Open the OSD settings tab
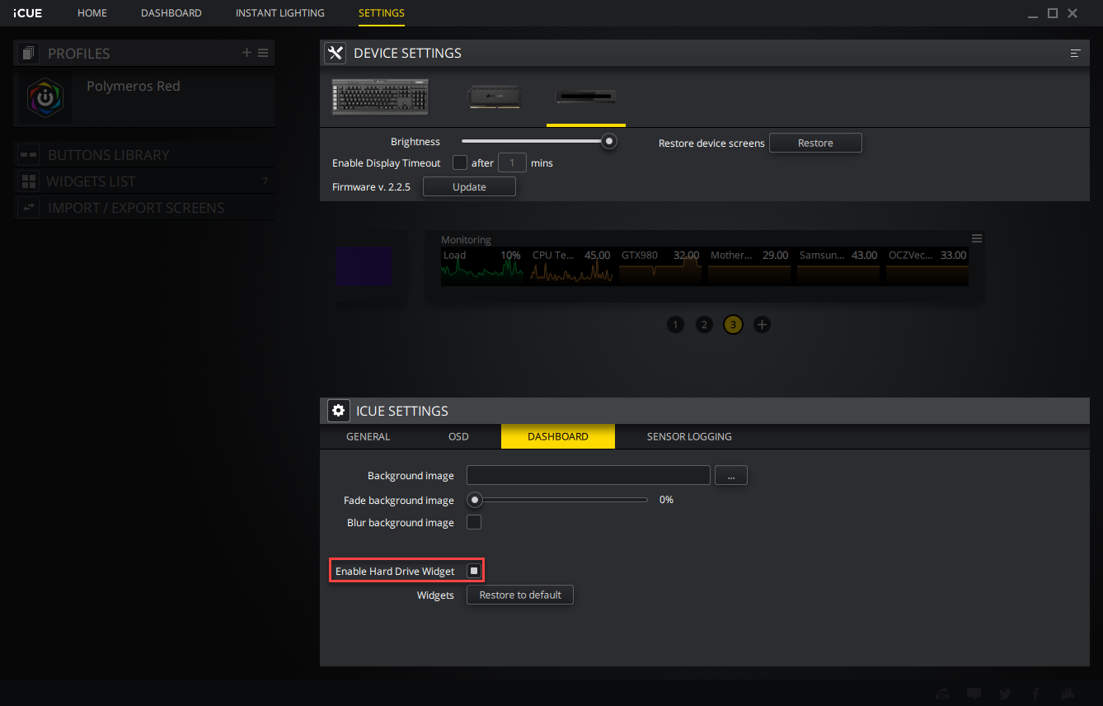The height and width of the screenshot is (706, 1103). pos(458,437)
